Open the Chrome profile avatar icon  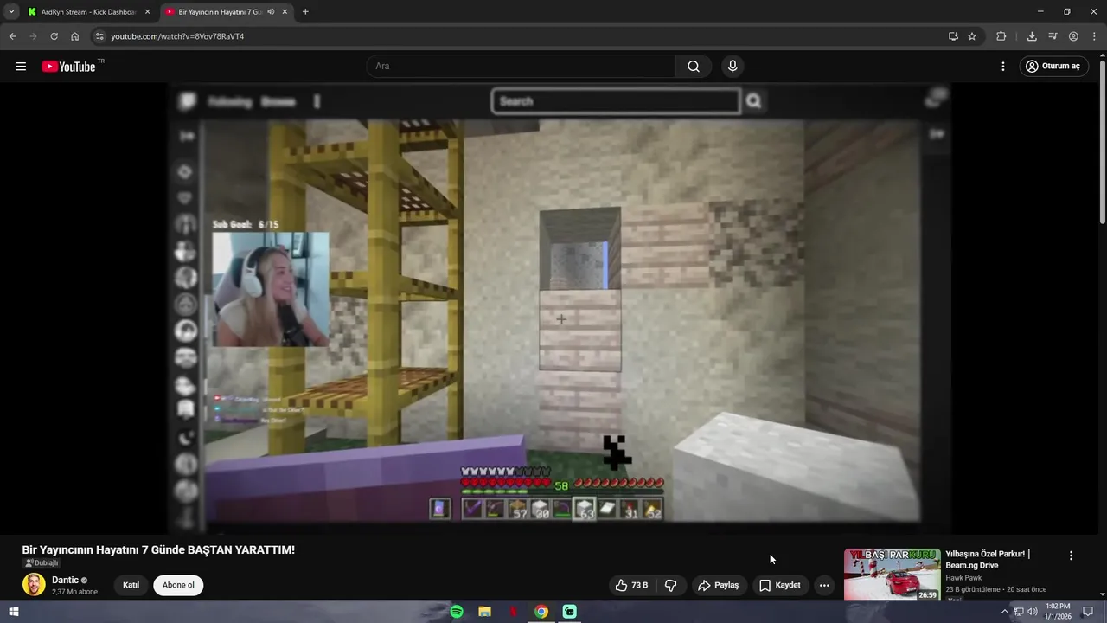coord(1073,36)
